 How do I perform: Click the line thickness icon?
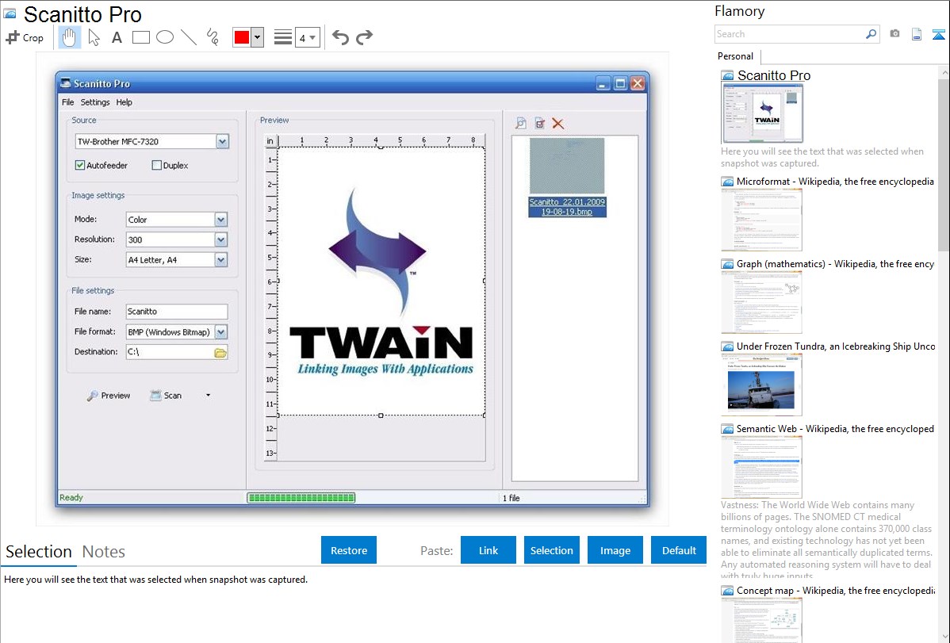[283, 37]
